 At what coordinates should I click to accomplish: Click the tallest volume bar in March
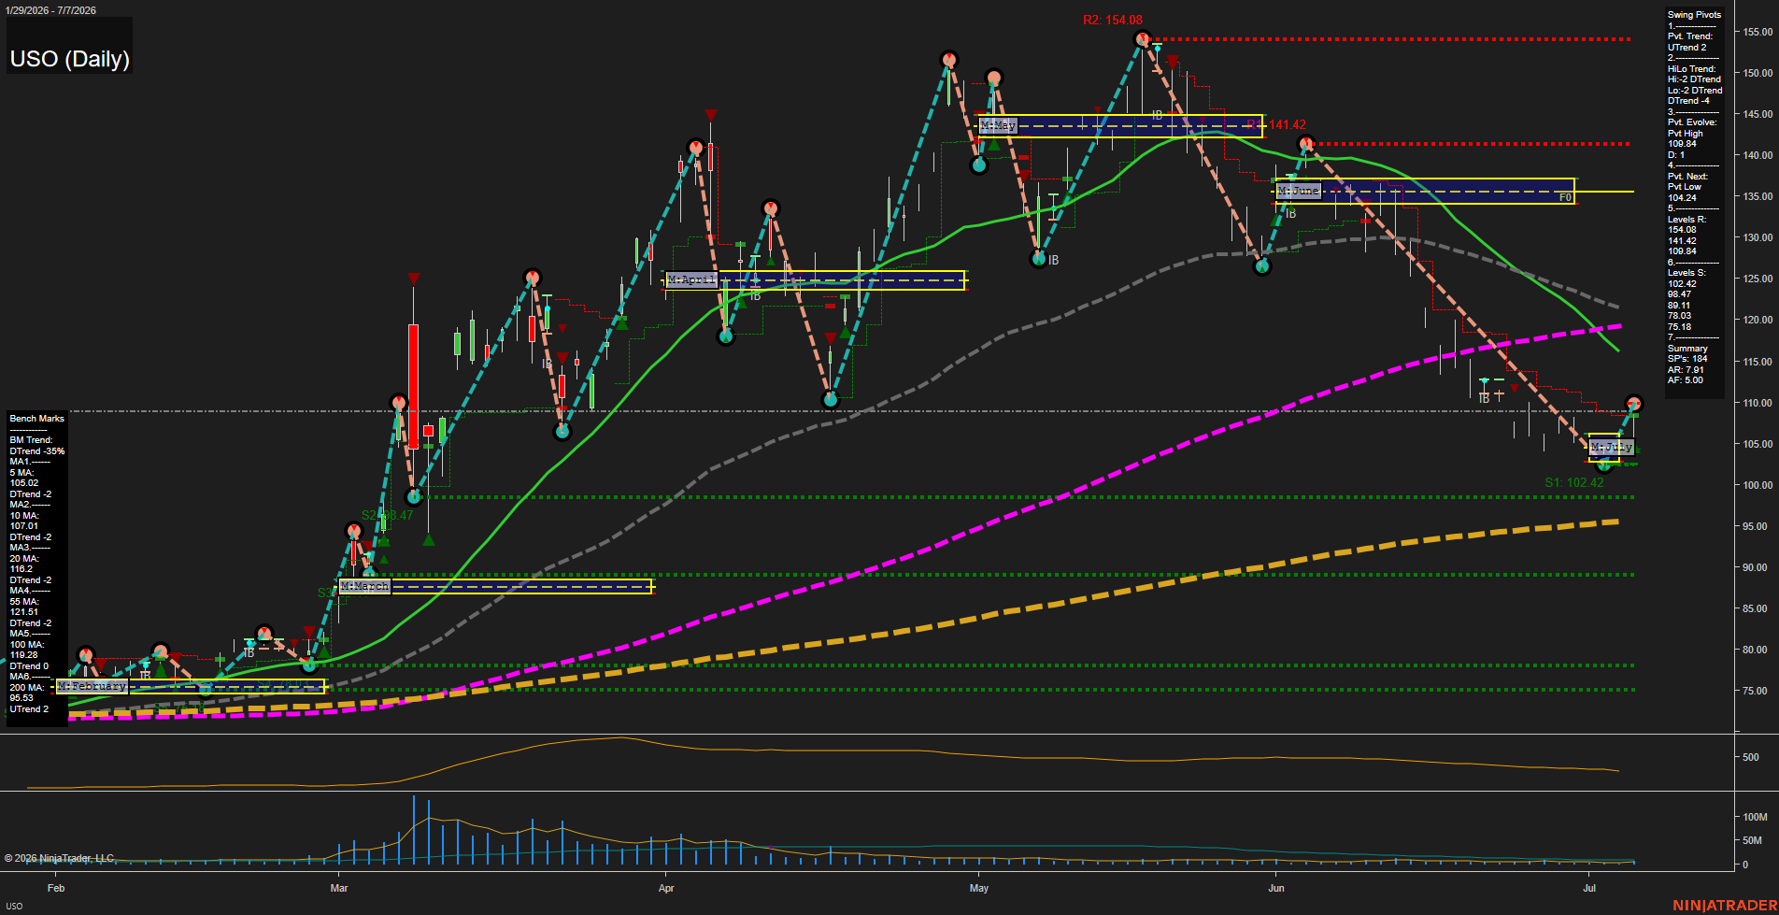tap(414, 830)
